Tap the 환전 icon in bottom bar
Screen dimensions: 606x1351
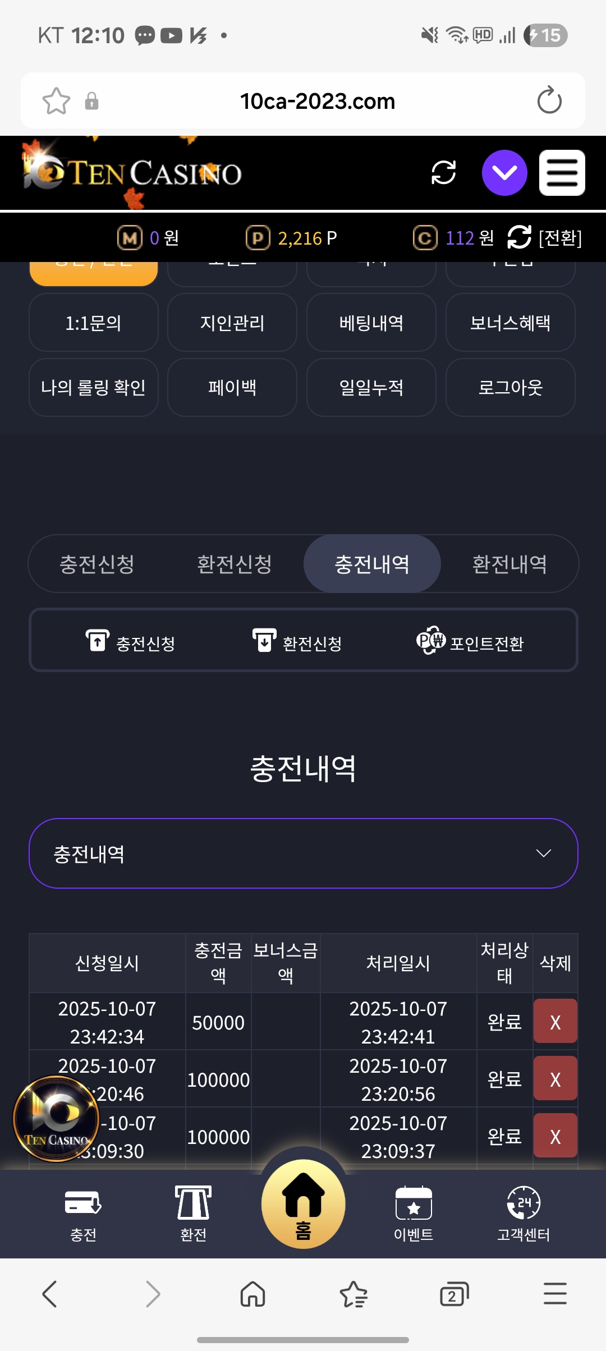(194, 1212)
